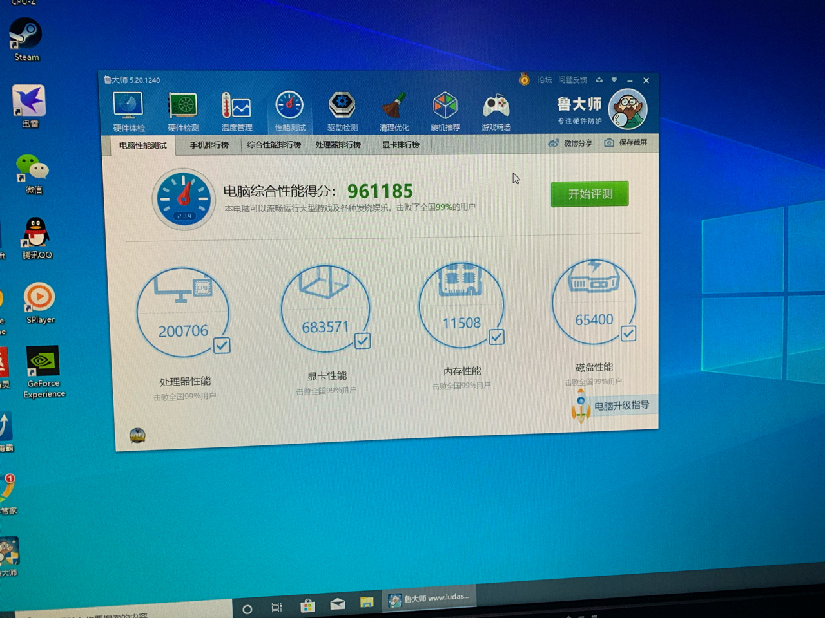Open the GeForce Experience desktop shortcut

click(44, 372)
